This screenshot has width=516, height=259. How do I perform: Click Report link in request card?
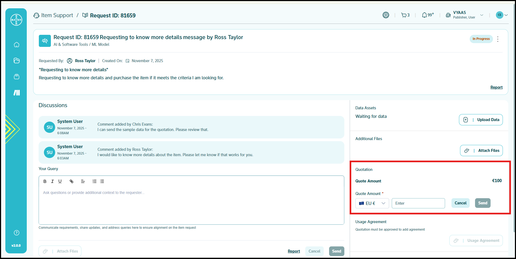[x=496, y=87]
